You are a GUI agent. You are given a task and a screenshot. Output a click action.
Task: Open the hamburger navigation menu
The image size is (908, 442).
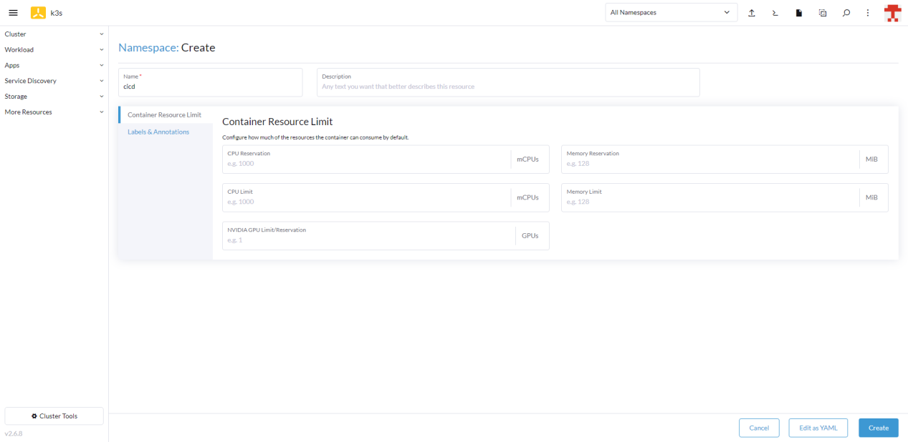(13, 13)
